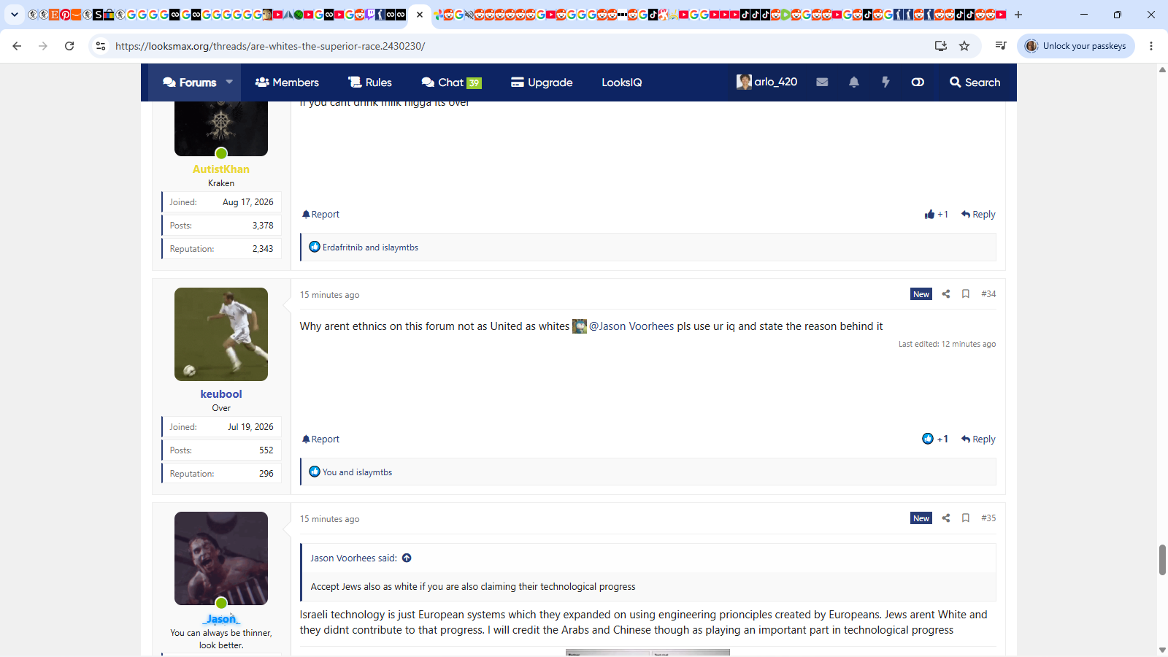1168x657 pixels.
Task: Bookmark this page with the star icon
Action: coord(964,46)
